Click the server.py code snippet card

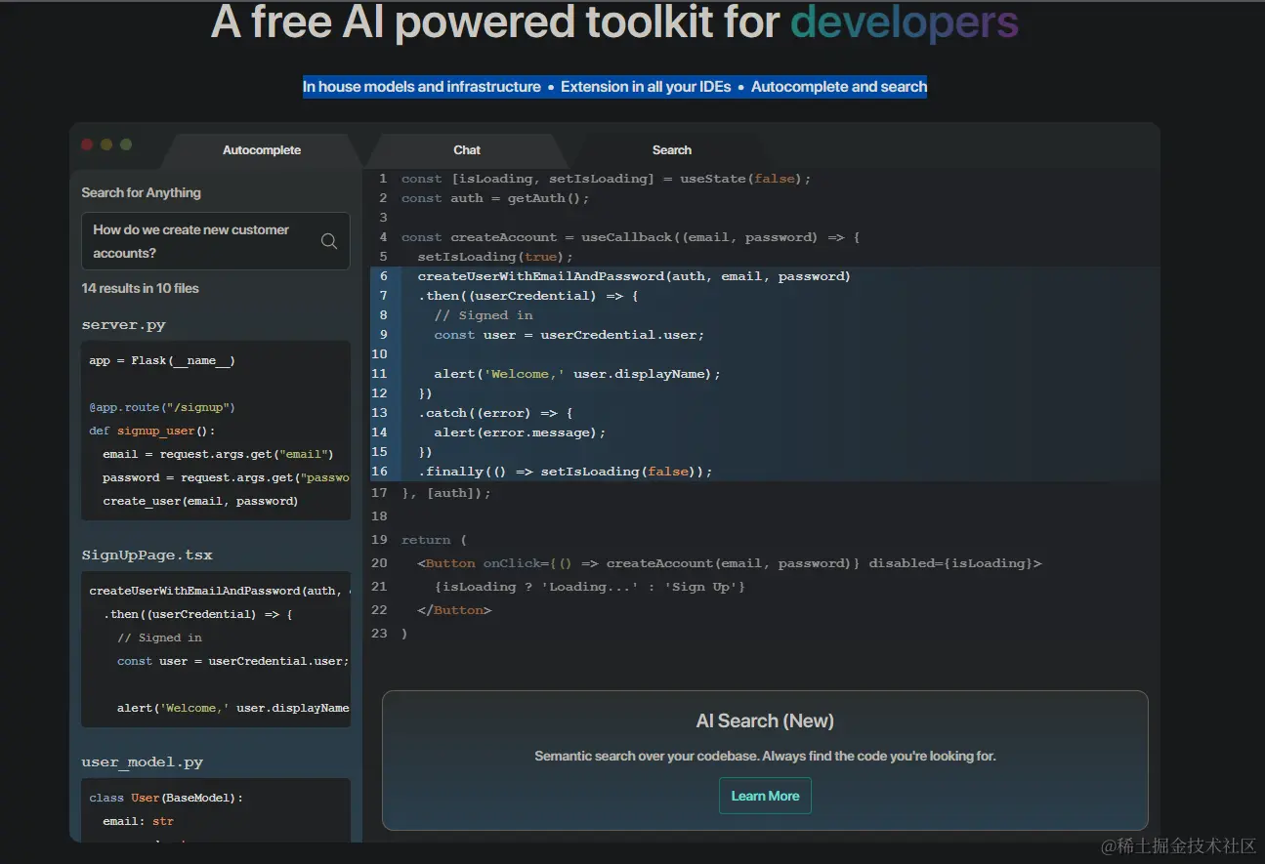(x=216, y=431)
